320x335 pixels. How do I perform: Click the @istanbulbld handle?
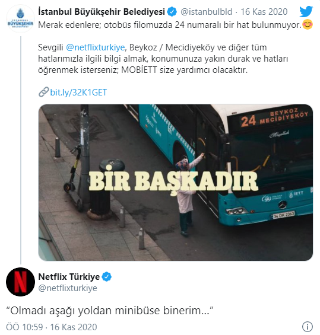[207, 12]
